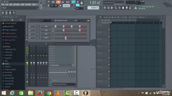The width and height of the screenshot is (172, 96).
Task: Click the Kick channel button
Action: [46, 26]
